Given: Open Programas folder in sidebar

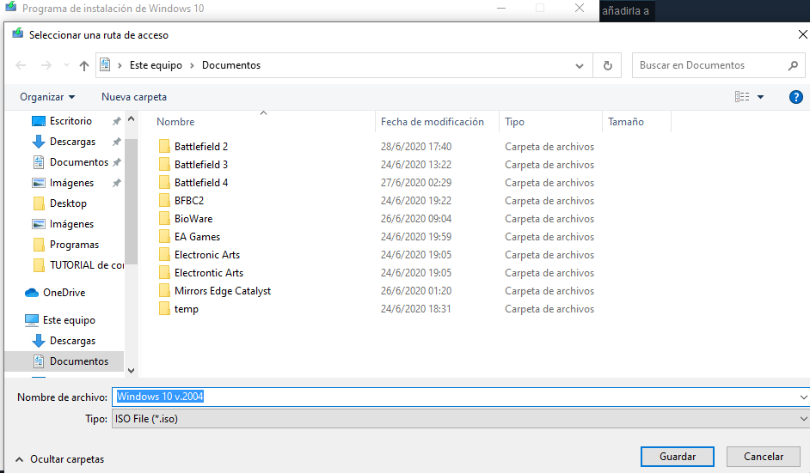Looking at the screenshot, I should coord(74,245).
